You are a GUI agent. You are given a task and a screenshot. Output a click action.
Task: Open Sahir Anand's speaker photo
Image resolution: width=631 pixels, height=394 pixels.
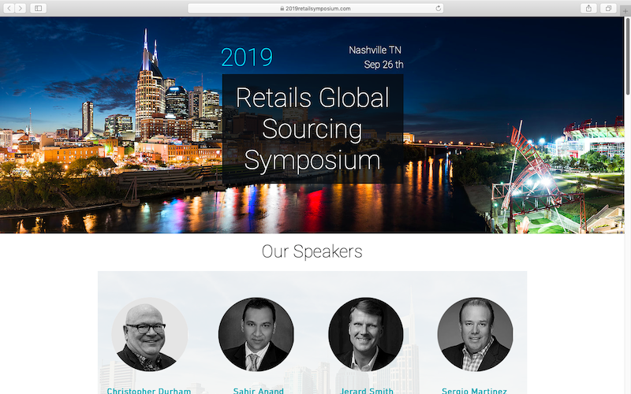coord(256,334)
